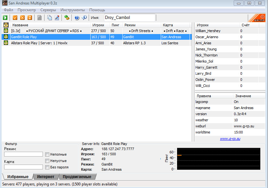Click the weburl rule row
The width and height of the screenshot is (268, 188).
230,126
